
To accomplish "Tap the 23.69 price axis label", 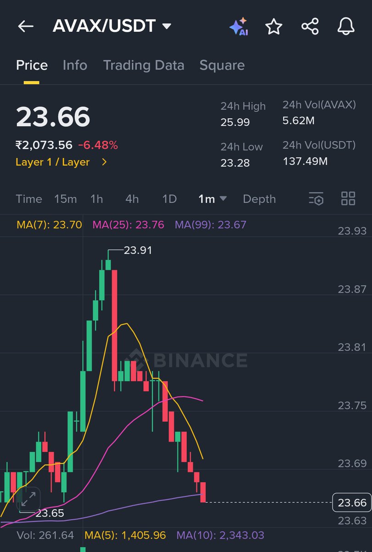I will (352, 463).
